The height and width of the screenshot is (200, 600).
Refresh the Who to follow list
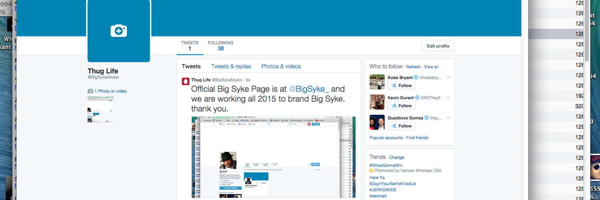pos(413,67)
